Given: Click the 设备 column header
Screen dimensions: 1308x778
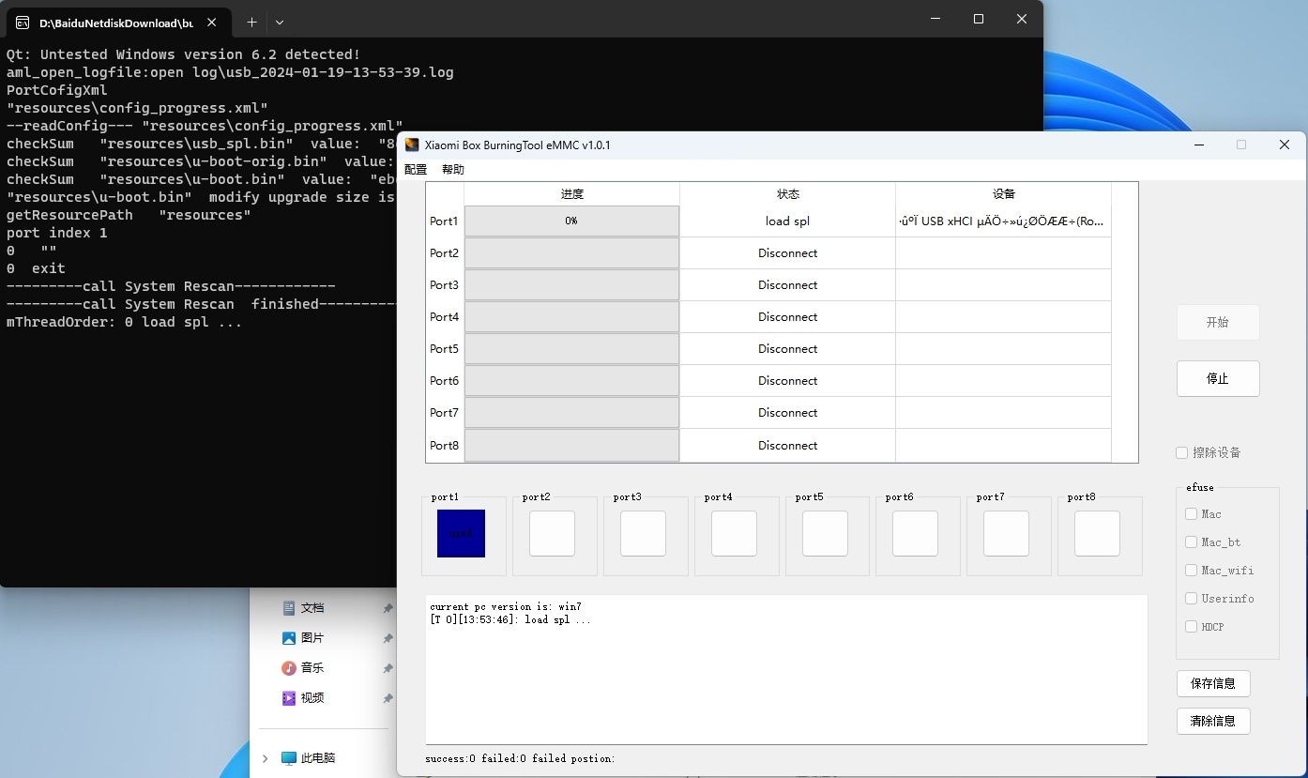Looking at the screenshot, I should [1003, 194].
